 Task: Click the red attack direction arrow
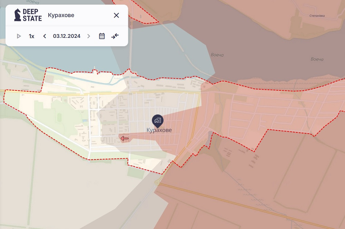pyautogui.click(x=124, y=139)
